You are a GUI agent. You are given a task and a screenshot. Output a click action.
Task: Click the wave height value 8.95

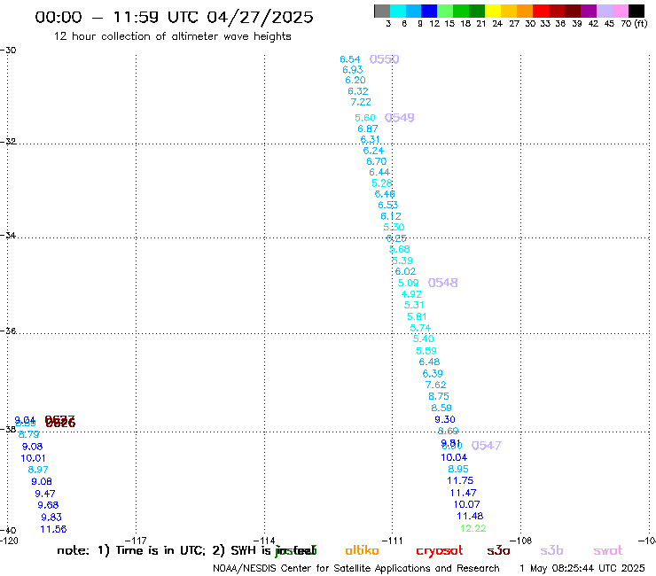(458, 469)
